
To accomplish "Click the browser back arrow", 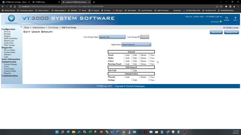I will pos(3,7).
